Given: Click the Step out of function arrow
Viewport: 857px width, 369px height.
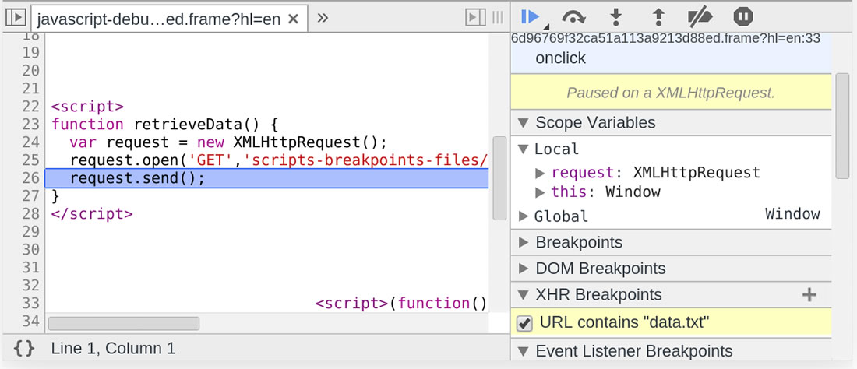Looking at the screenshot, I should point(658,16).
